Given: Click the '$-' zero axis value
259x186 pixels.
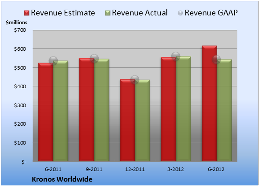Looking at the screenshot, I should [x=24, y=161].
